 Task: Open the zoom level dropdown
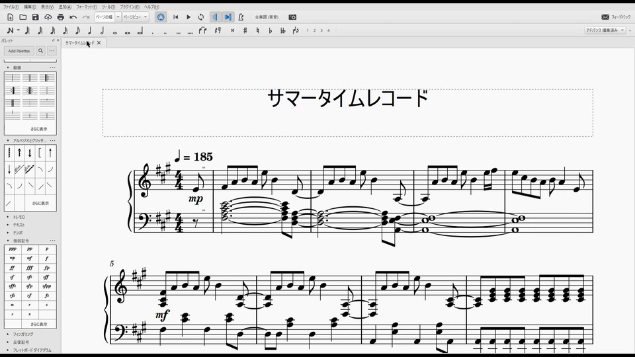118,17
